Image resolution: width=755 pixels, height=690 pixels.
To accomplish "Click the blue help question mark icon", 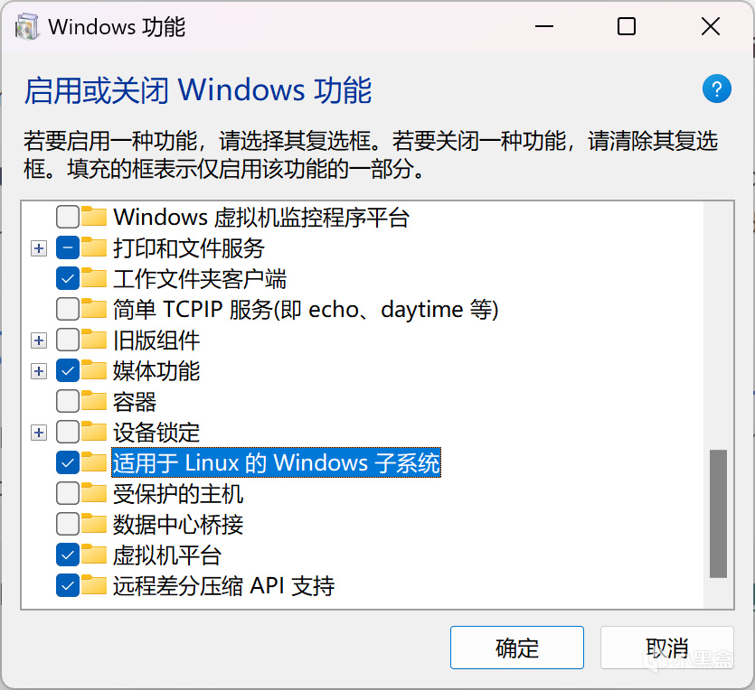I will (715, 89).
